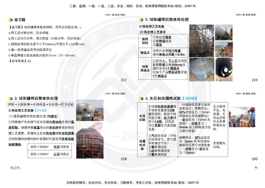Click the 笔记栏 notes label
This screenshot has width=265, height=188.
click(16, 168)
